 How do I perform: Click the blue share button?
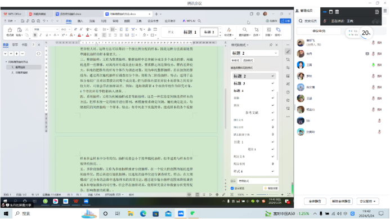[x=285, y=21]
